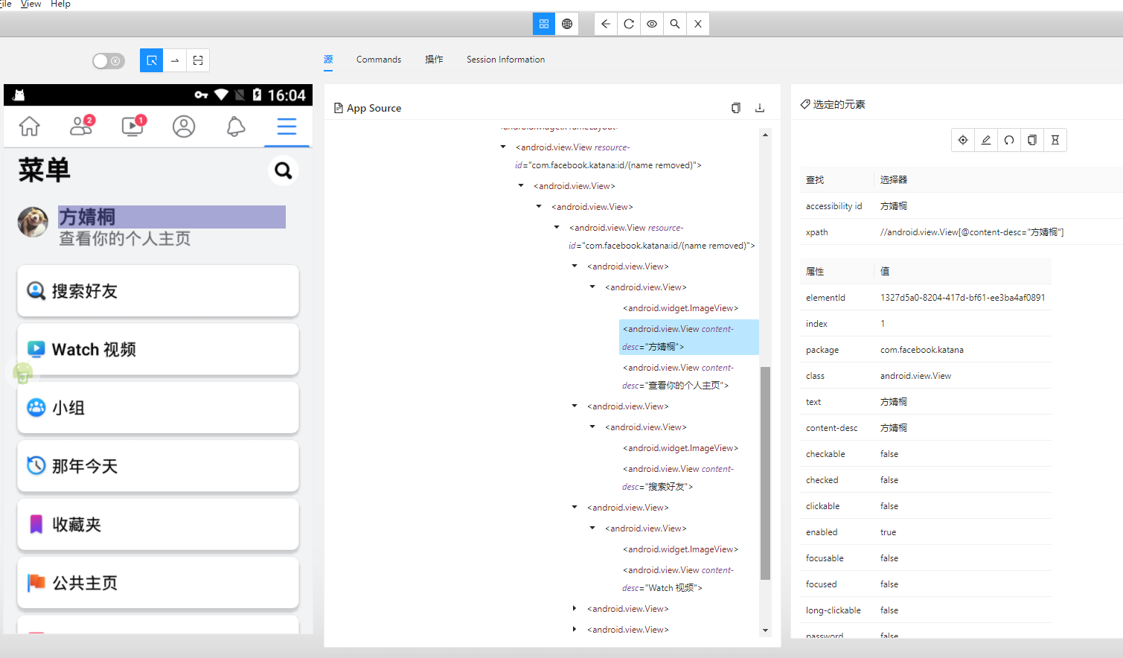Clear the selected element with undo icon
This screenshot has height=658, width=1123.
(x=1009, y=140)
